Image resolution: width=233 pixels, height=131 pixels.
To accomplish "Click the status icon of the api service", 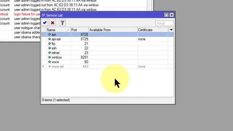I will (x=50, y=34).
